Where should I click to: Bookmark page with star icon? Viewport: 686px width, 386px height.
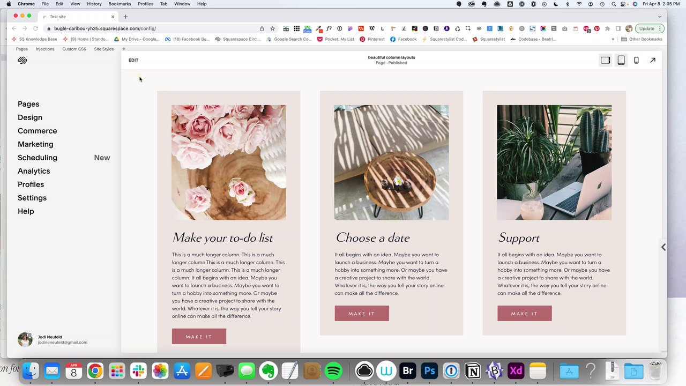(272, 28)
